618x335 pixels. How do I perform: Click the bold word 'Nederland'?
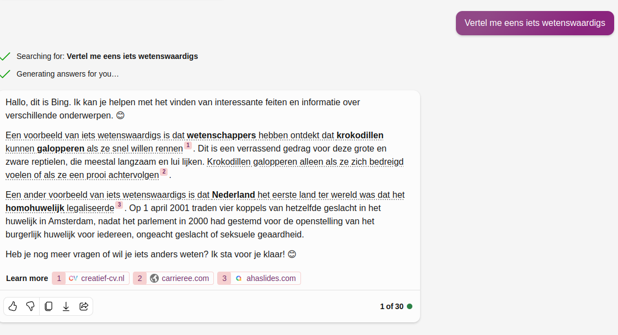click(x=233, y=195)
